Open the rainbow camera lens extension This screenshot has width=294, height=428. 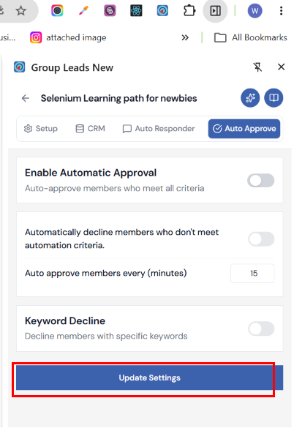[x=57, y=11]
